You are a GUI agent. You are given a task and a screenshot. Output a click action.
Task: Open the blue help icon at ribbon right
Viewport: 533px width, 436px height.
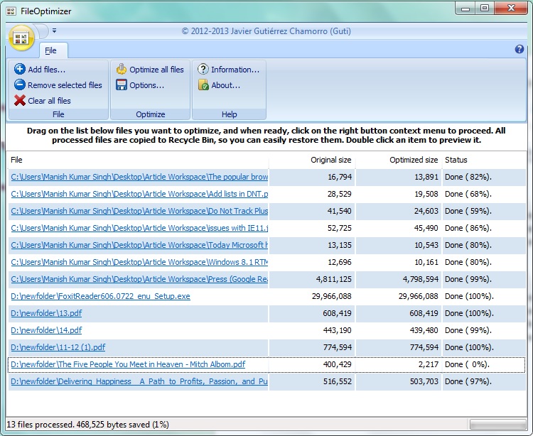coord(519,50)
